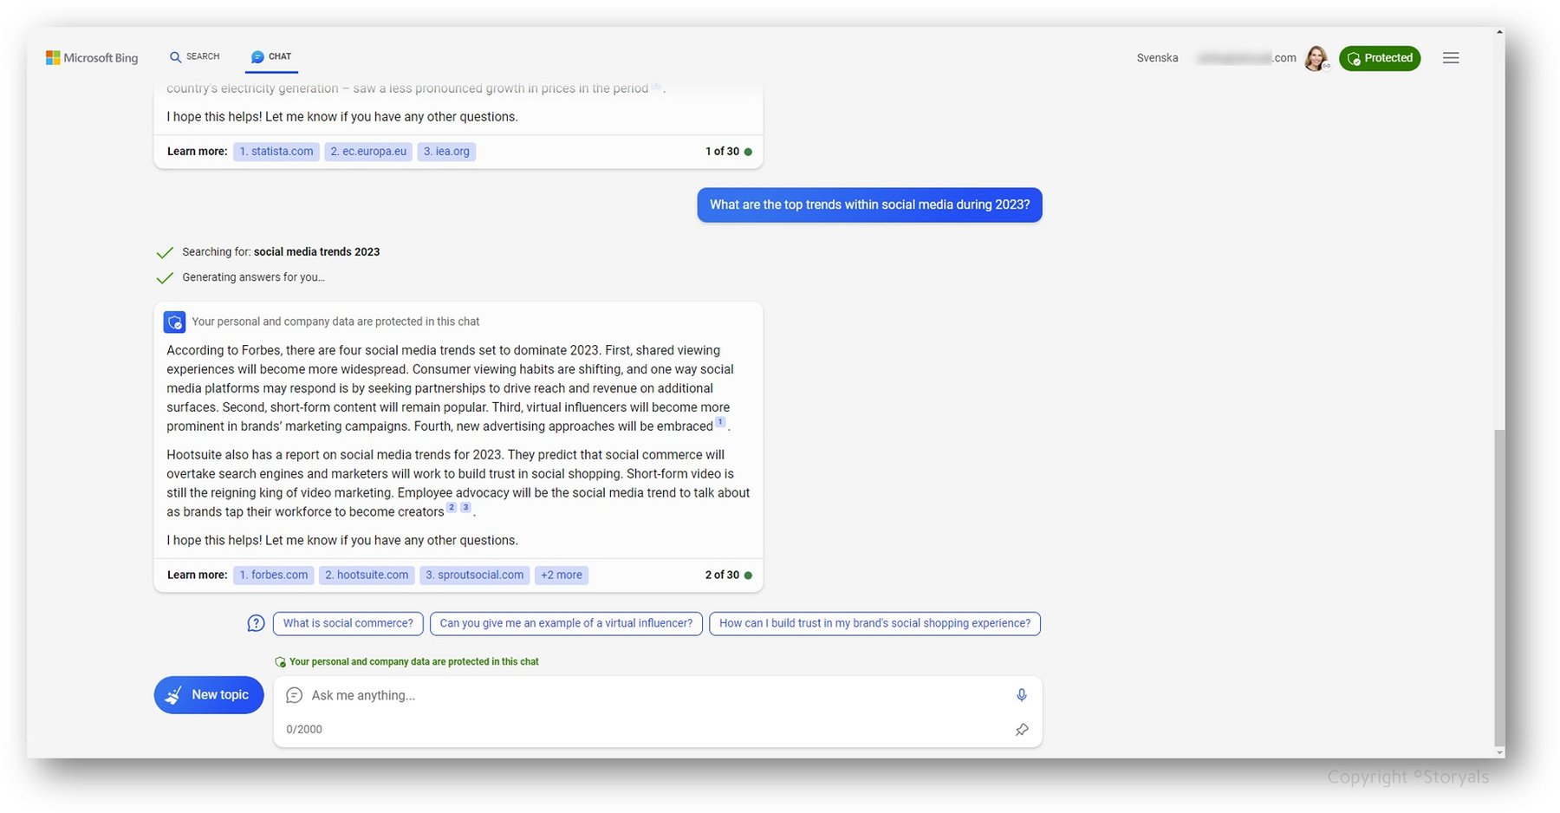This screenshot has width=1560, height=813.
Task: Click the green Protected shield badge
Action: 1380,58
